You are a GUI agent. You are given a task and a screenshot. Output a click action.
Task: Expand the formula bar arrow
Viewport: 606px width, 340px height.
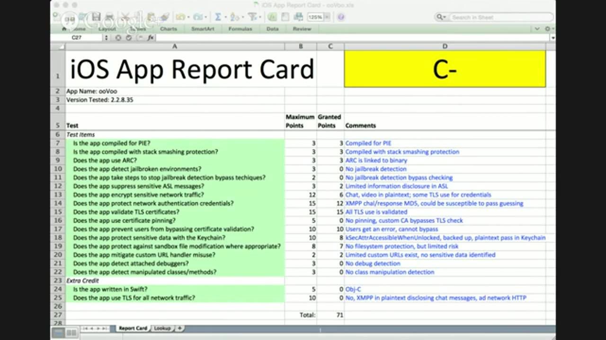click(x=553, y=38)
